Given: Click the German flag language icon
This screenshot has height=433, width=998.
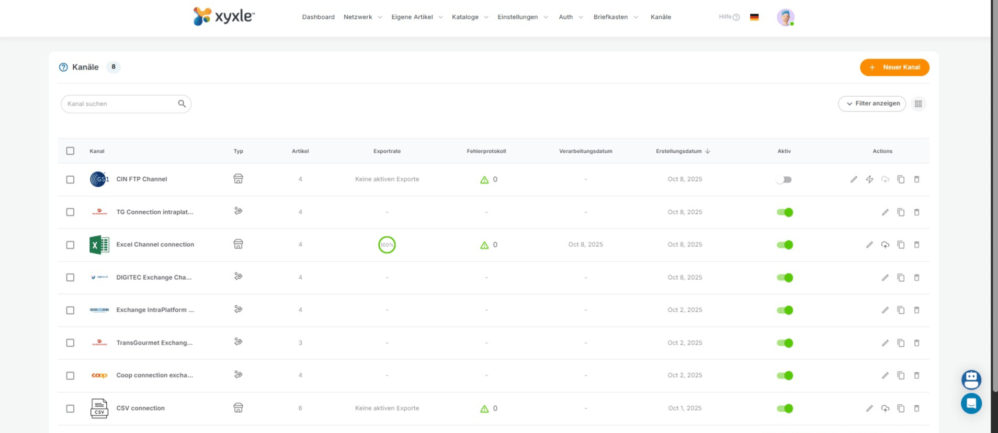Looking at the screenshot, I should 754,17.
